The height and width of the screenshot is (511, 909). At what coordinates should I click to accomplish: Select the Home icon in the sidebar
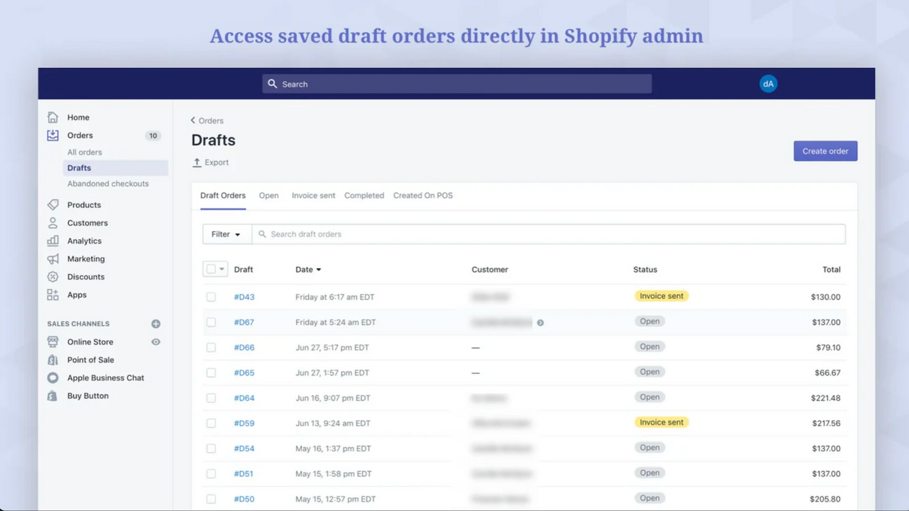(53, 117)
